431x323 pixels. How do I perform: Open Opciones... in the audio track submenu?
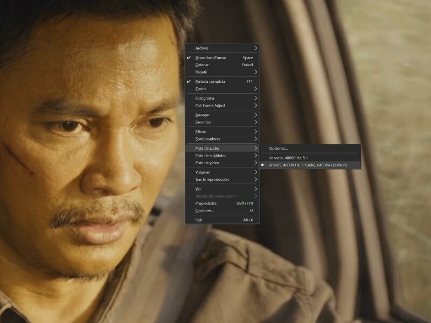click(x=279, y=148)
